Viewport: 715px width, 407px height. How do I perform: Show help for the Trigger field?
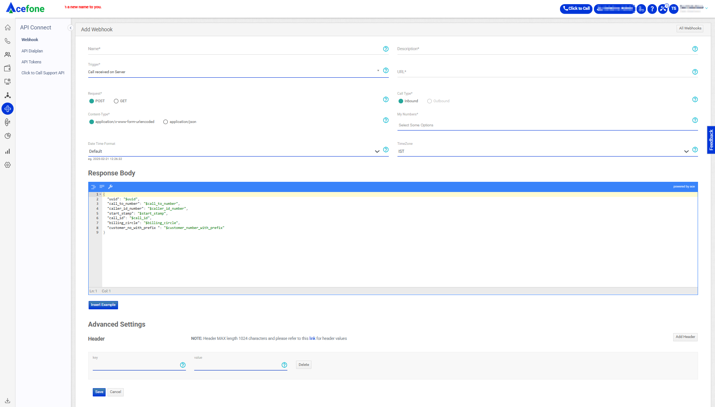coord(386,71)
